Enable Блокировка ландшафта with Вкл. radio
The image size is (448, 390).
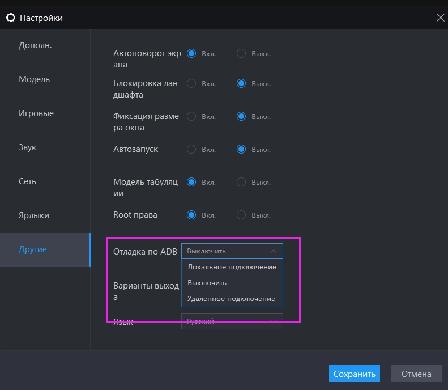[x=191, y=84]
